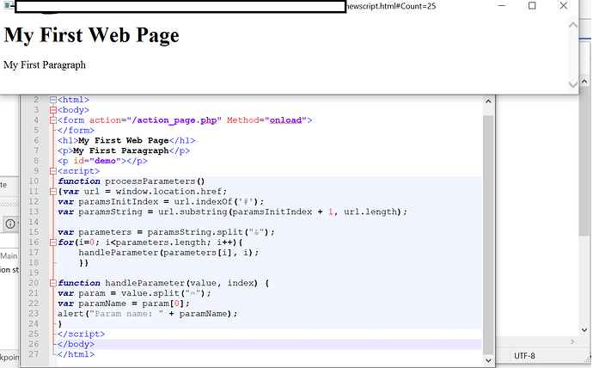Screen dimensions: 593x368
Task: Click the browser page scroll-down arrow
Action: [x=573, y=84]
